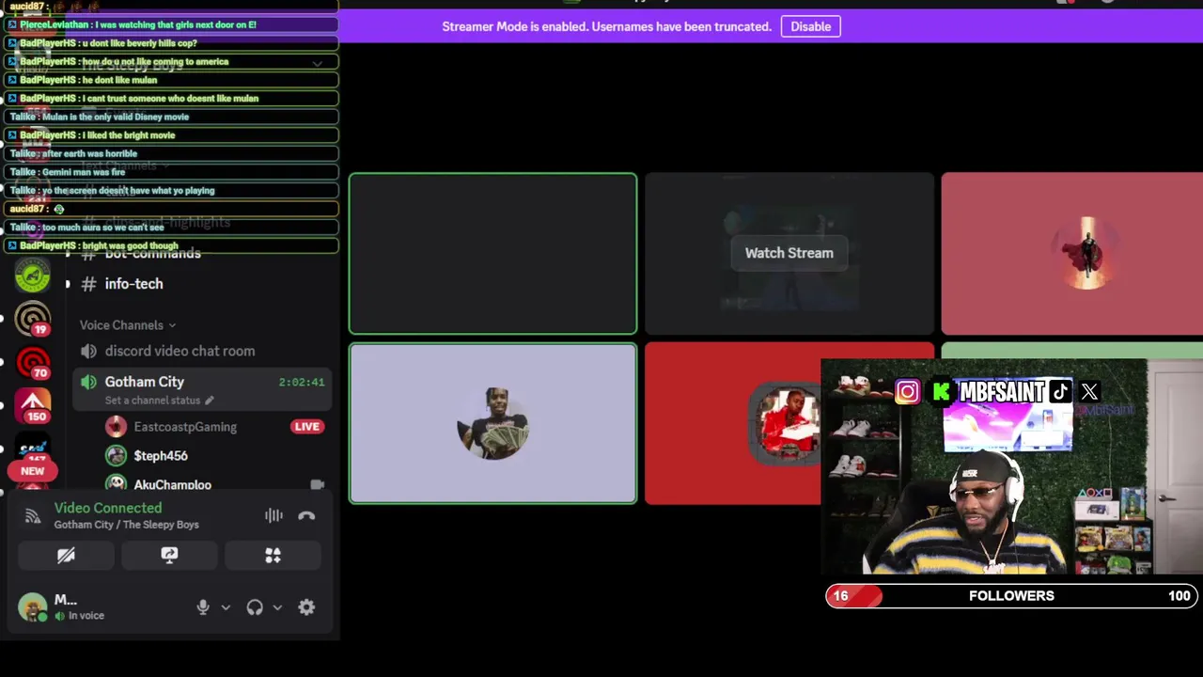Click Set a channel status text
1203x677 pixels.
pos(152,401)
